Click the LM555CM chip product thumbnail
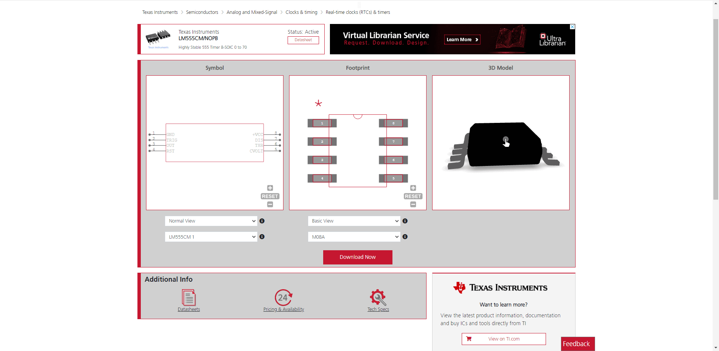This screenshot has width=719, height=351. 158,39
